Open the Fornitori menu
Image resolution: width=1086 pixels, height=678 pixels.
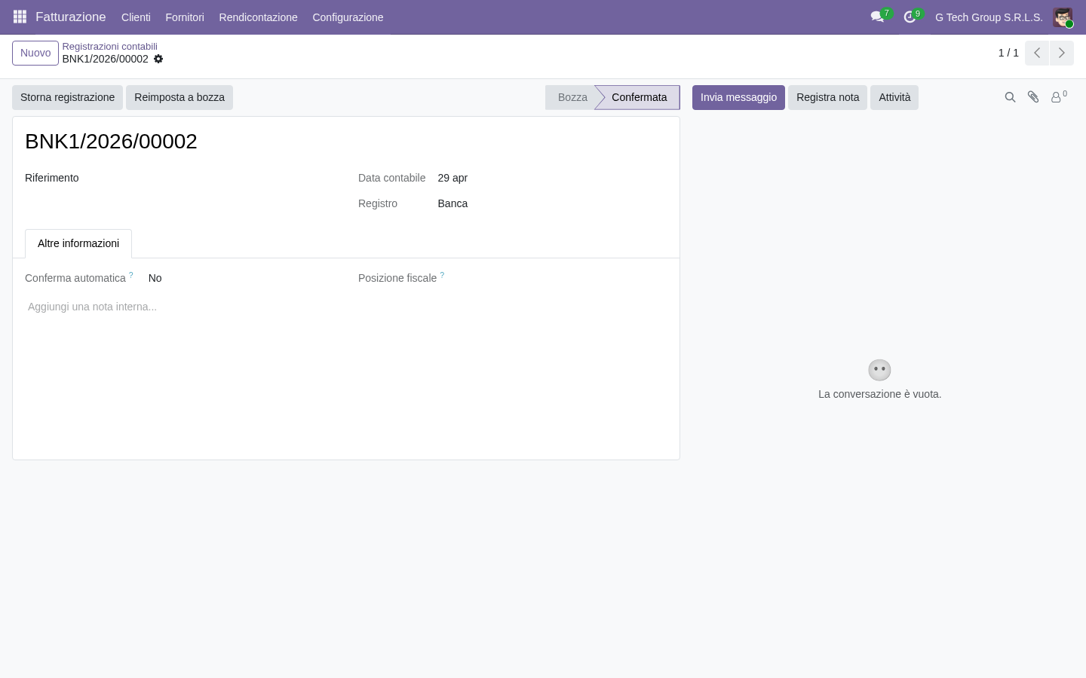point(185,17)
